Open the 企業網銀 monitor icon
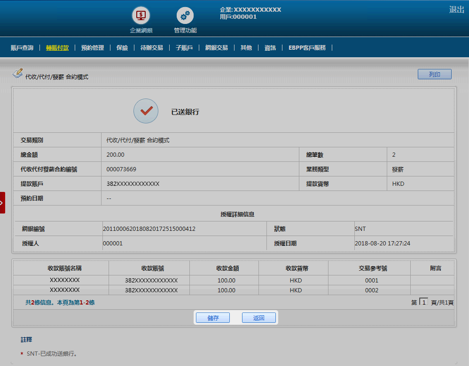This screenshot has width=469, height=366. (141, 15)
